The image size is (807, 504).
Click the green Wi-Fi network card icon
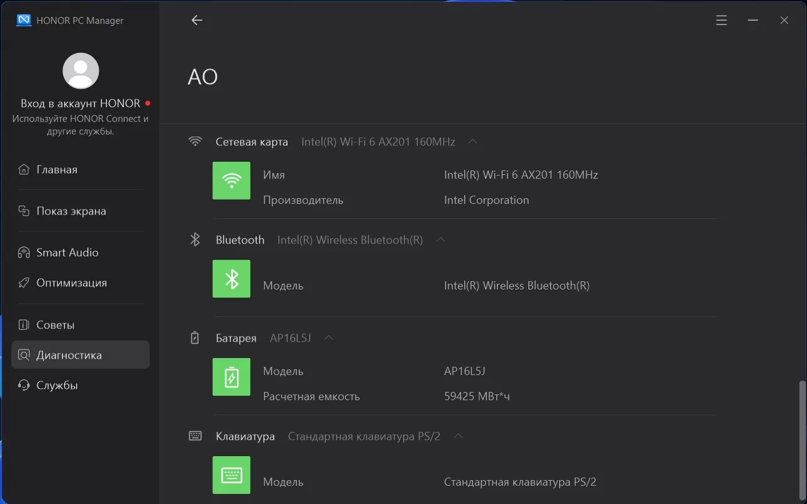[x=231, y=181]
